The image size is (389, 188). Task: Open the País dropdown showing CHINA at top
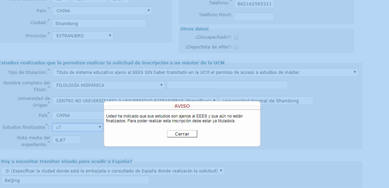tap(102, 11)
